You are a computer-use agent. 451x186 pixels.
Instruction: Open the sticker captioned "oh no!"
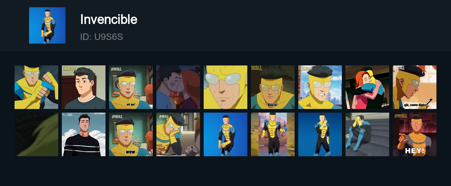point(131,87)
